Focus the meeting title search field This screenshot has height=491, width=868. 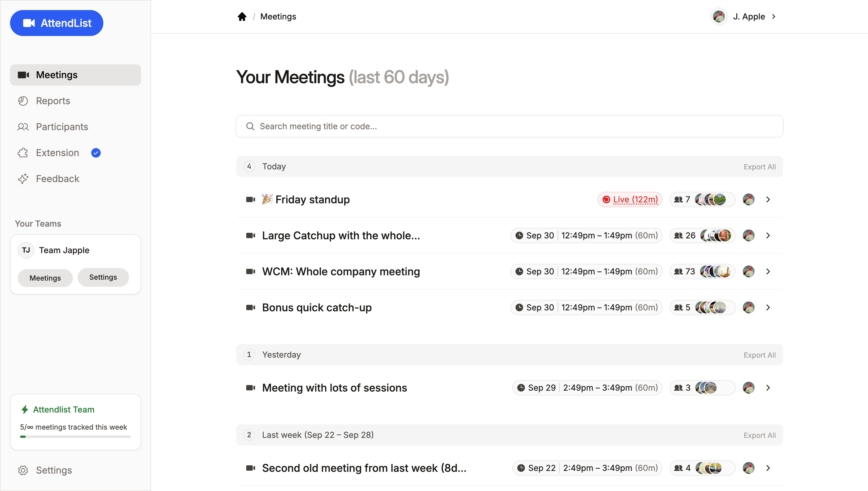(x=509, y=127)
